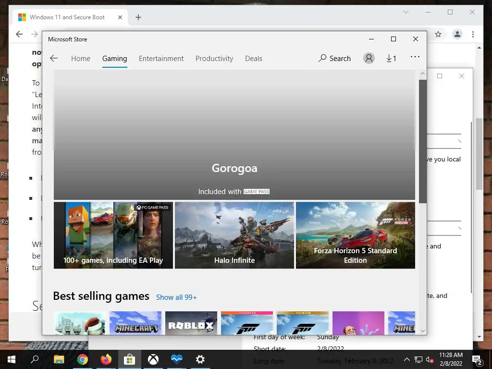Maximize the Microsoft Store window
The width and height of the screenshot is (492, 369).
coord(394,39)
